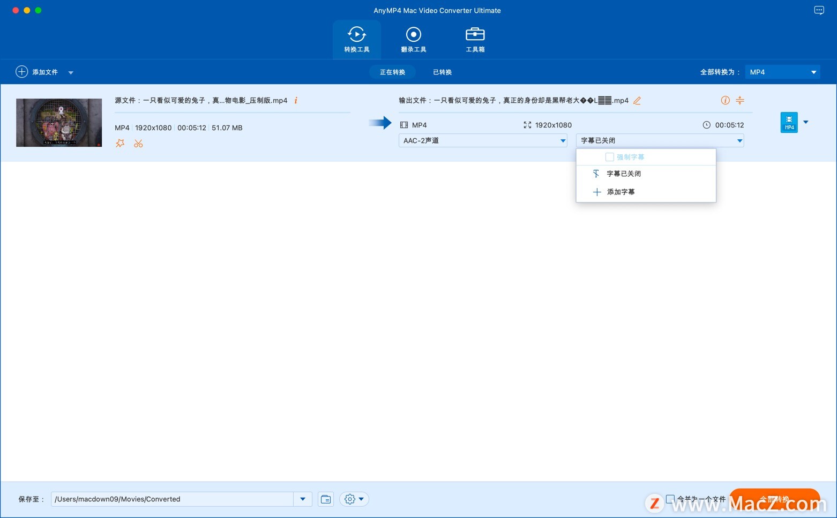Open the 保存至 path dropdown arrow
The width and height of the screenshot is (837, 518).
302,499
